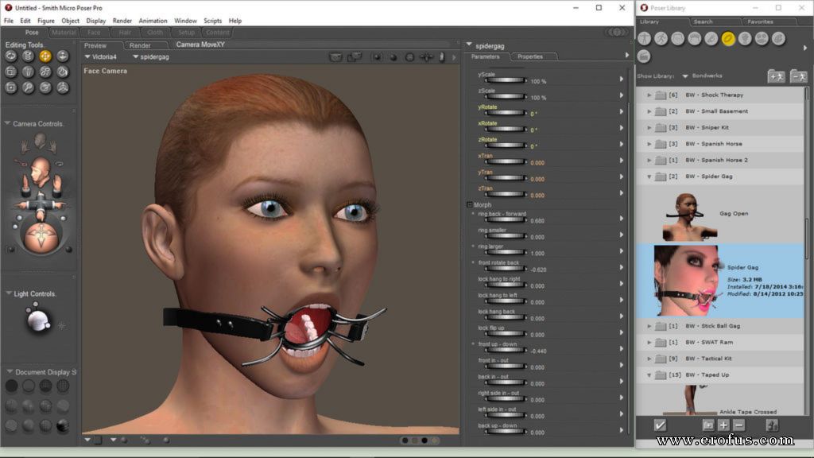Open the Show Library Bondwerks dropdown
This screenshot has height=458, width=814.
click(685, 76)
